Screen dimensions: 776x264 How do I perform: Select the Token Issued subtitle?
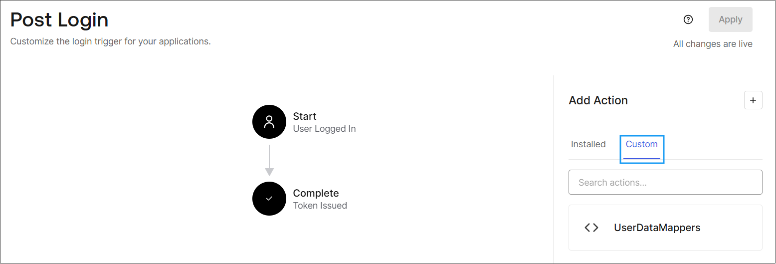tap(320, 206)
